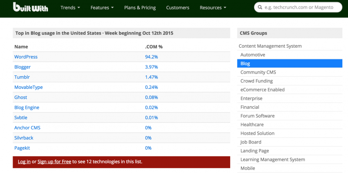The height and width of the screenshot is (173, 348).
Task: Click the search magnifier icon
Action: [x=260, y=7]
